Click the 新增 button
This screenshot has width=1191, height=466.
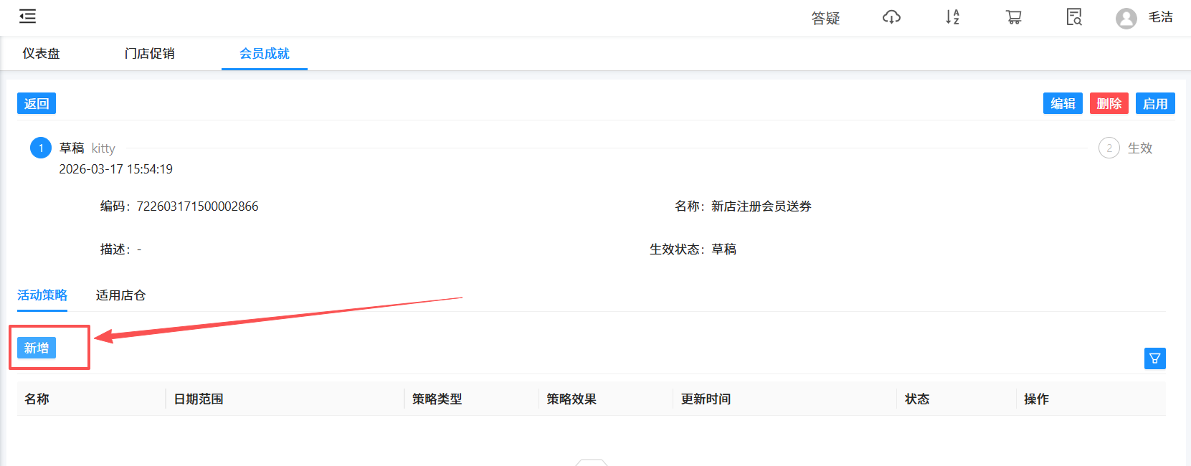click(x=37, y=348)
